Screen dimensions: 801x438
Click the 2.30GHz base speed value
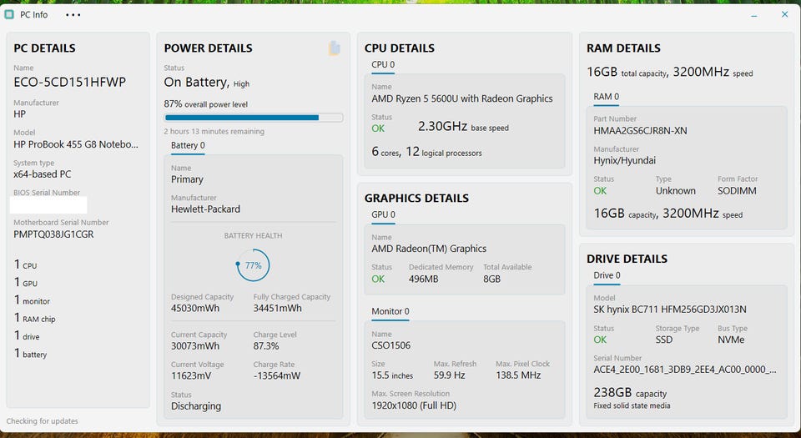pyautogui.click(x=442, y=126)
